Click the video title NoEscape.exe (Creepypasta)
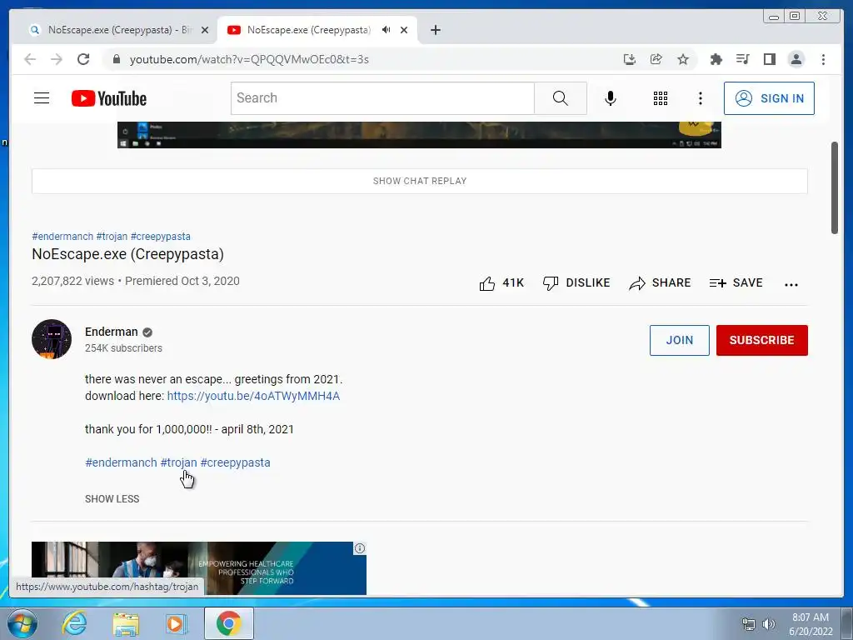Screen dimensions: 853x640 pos(127,254)
